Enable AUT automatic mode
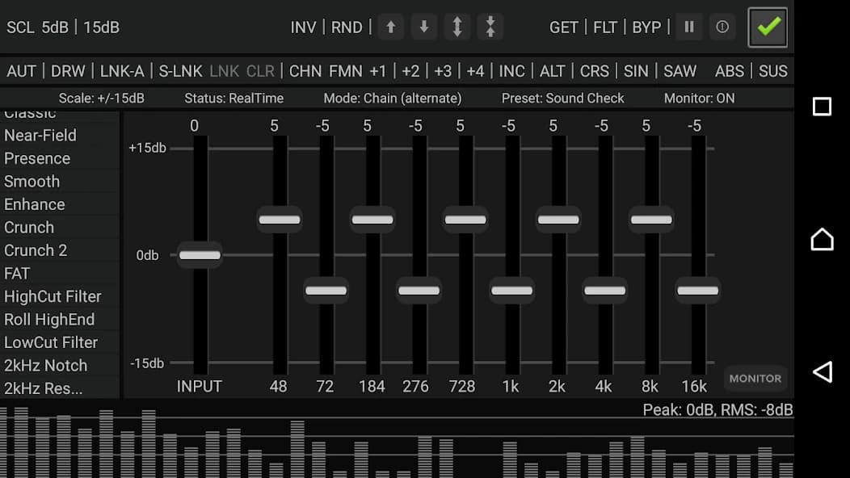The image size is (850, 478). pos(21,71)
